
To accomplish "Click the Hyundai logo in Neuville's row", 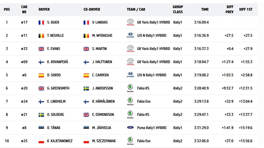I will [130, 35].
